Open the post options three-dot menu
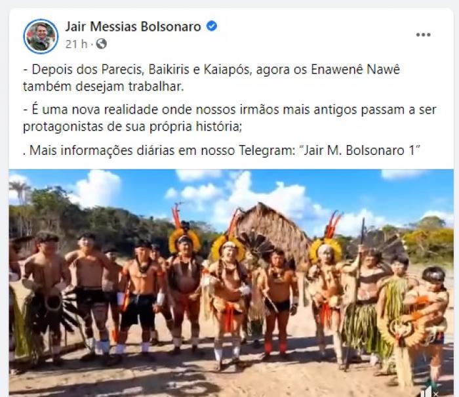This screenshot has width=459, height=397. [x=423, y=35]
